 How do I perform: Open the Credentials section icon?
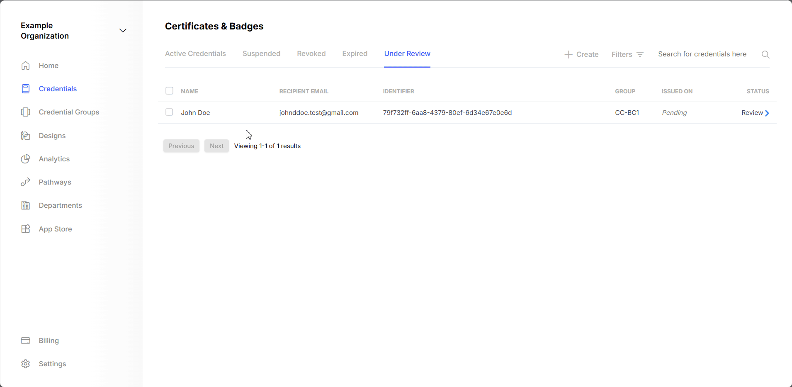click(x=25, y=88)
